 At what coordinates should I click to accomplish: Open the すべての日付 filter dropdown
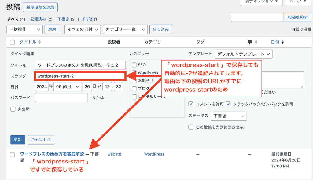tap(82, 29)
